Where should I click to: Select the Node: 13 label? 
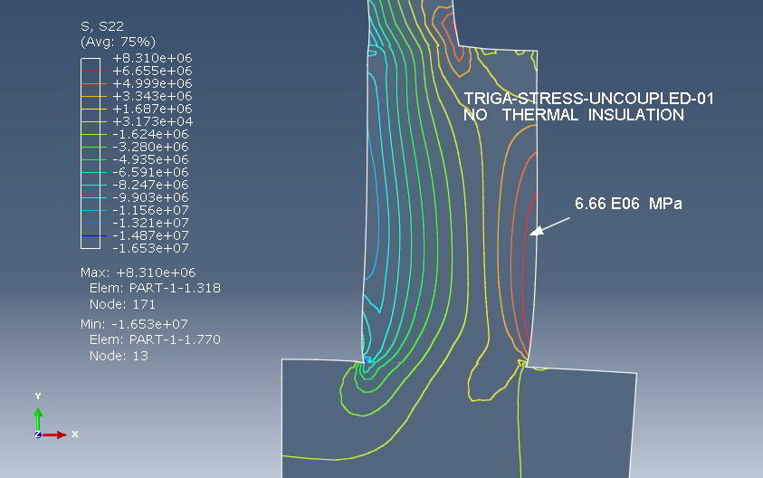point(119,356)
